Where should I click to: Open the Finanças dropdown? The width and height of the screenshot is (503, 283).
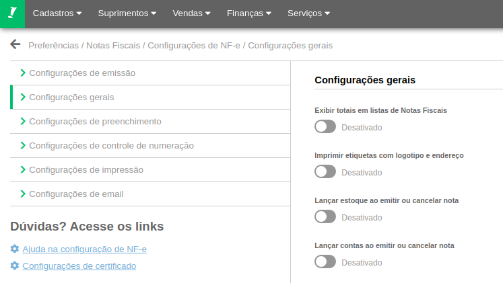(x=249, y=13)
